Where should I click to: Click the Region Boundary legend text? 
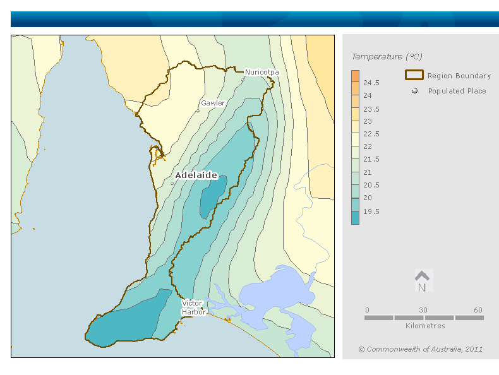(x=459, y=76)
